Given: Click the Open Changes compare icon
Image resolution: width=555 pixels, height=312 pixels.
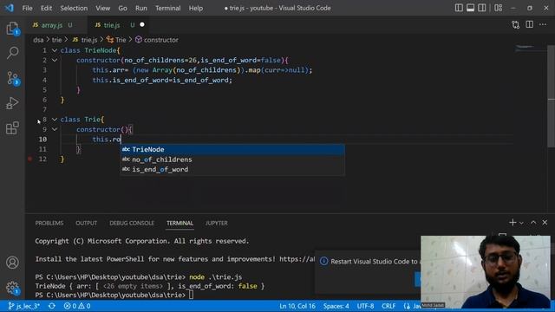Looking at the screenshot, I should (515, 24).
